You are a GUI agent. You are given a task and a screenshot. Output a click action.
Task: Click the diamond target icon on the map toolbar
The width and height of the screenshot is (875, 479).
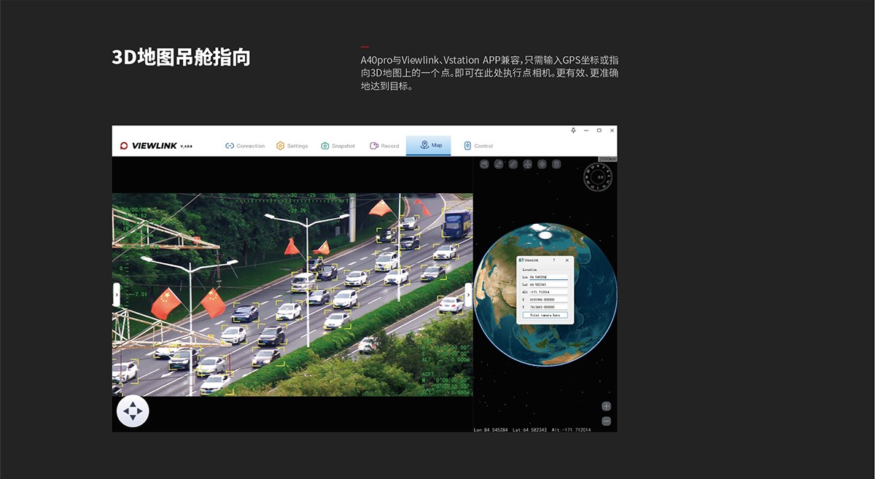[542, 164]
